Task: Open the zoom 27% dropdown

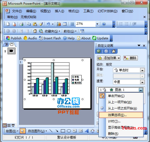Action: click(97, 24)
